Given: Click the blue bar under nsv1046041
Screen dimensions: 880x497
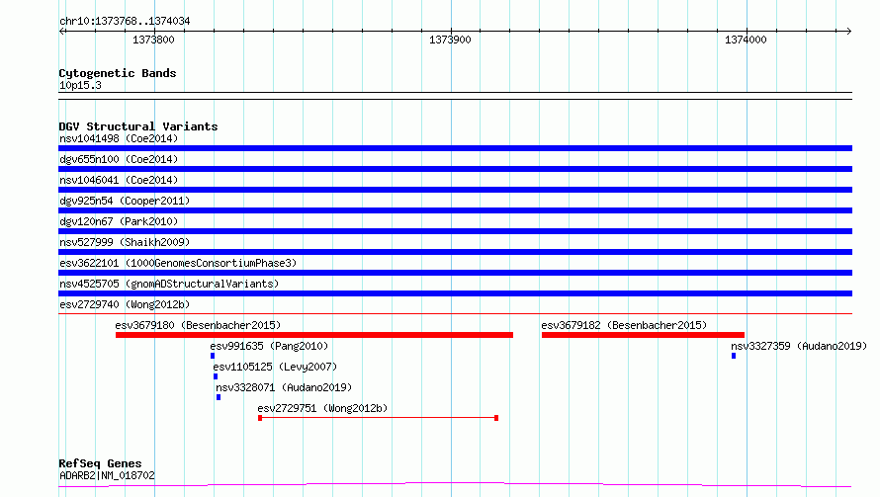Looking at the screenshot, I should [x=455, y=190].
